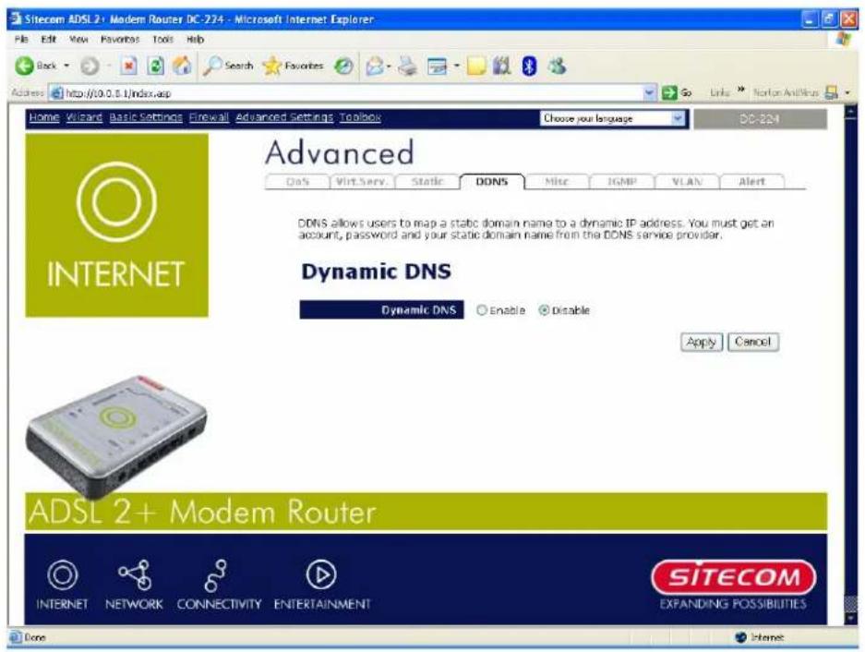Refresh the page using toolbar icon
Screen dimensions: 865x652
tap(156, 66)
